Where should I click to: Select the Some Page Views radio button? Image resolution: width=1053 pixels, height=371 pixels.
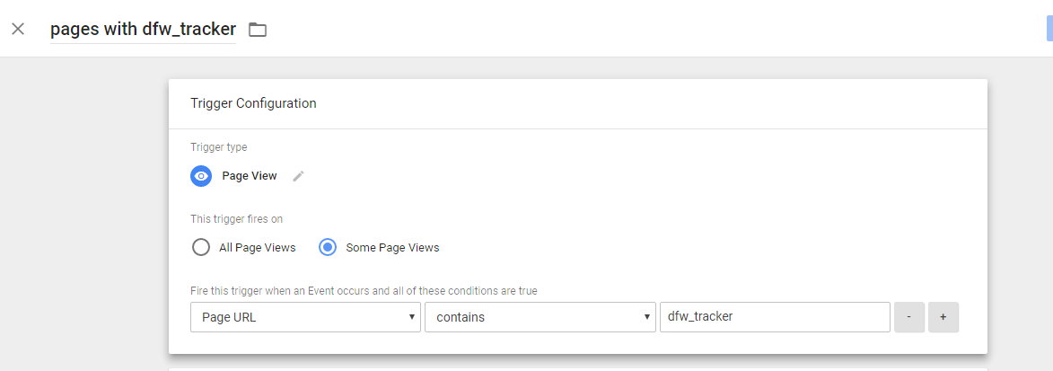(x=328, y=247)
